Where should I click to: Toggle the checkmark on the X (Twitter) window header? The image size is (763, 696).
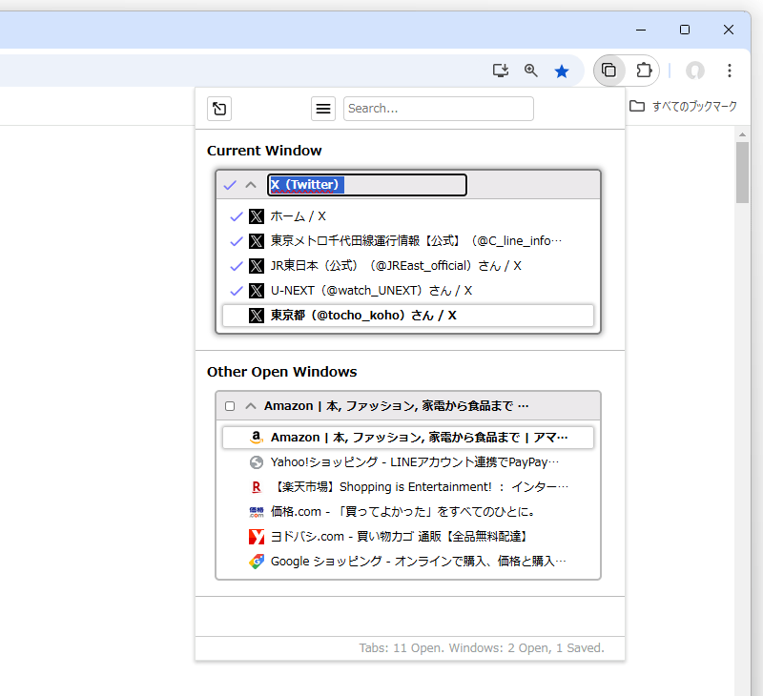[x=230, y=185]
